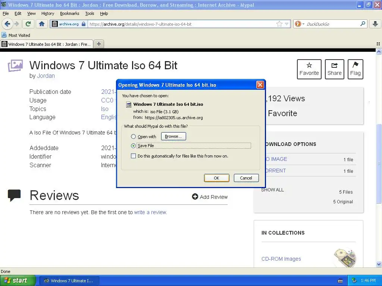Close the Opening Windows 7 Ultimate dialog
This screenshot has height=286, width=382.
pyautogui.click(x=260, y=85)
